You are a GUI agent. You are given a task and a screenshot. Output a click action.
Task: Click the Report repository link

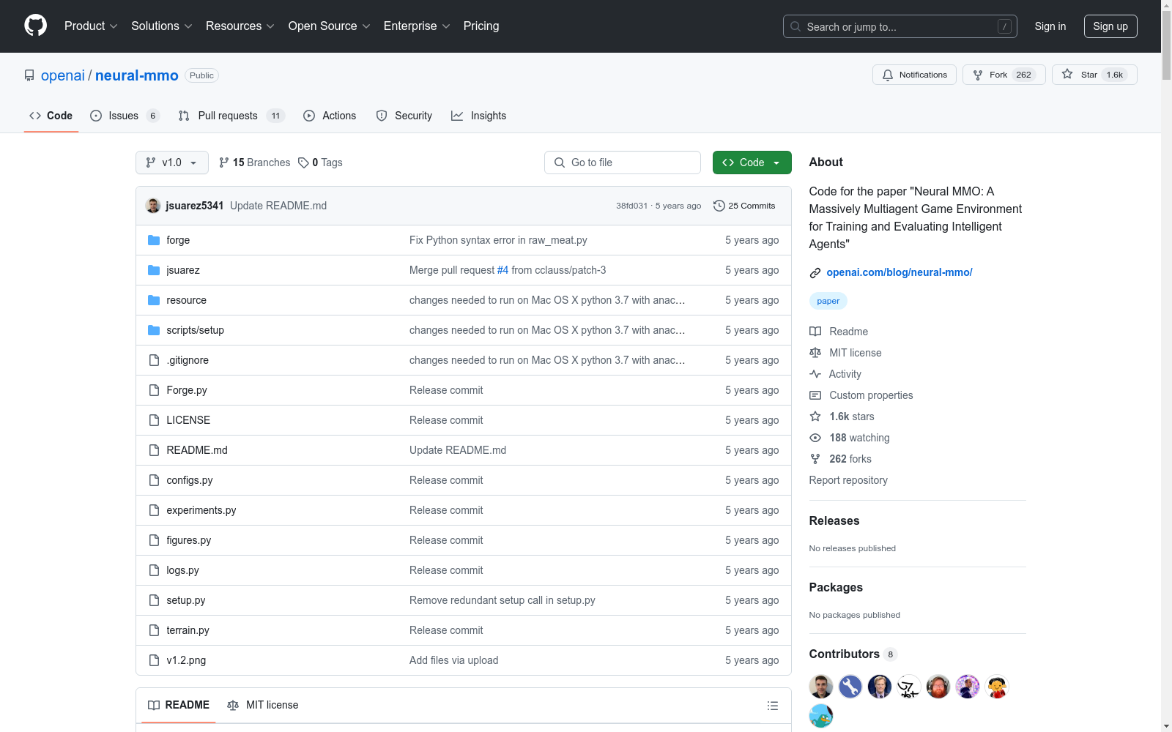[848, 480]
